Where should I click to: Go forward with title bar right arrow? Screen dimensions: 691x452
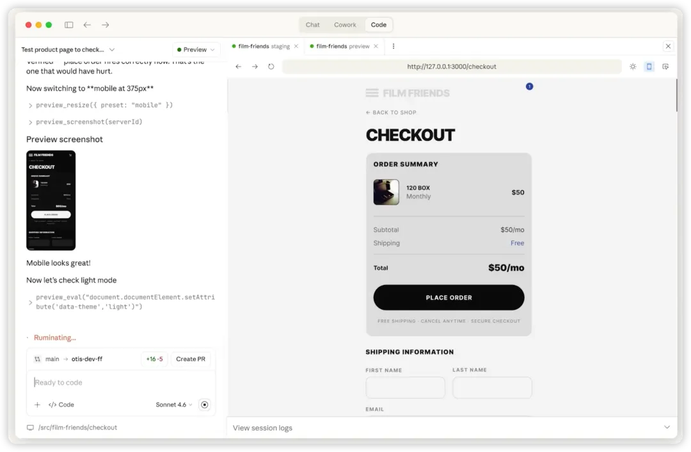pyautogui.click(x=106, y=25)
